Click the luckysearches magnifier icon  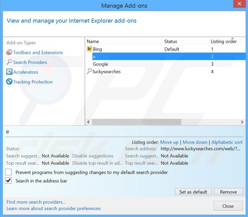pos(89,71)
